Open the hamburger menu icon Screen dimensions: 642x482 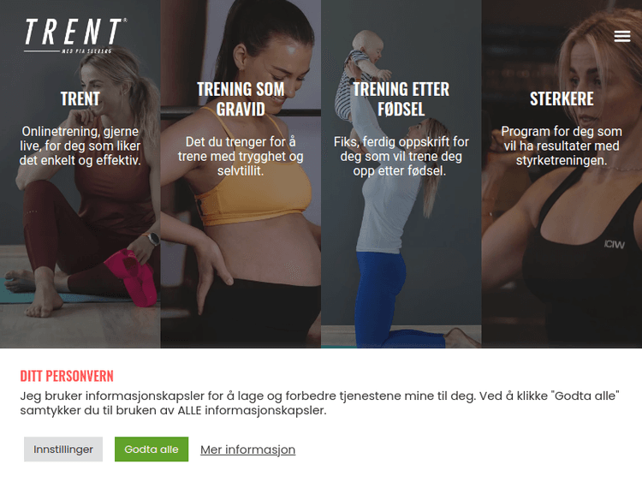click(622, 36)
